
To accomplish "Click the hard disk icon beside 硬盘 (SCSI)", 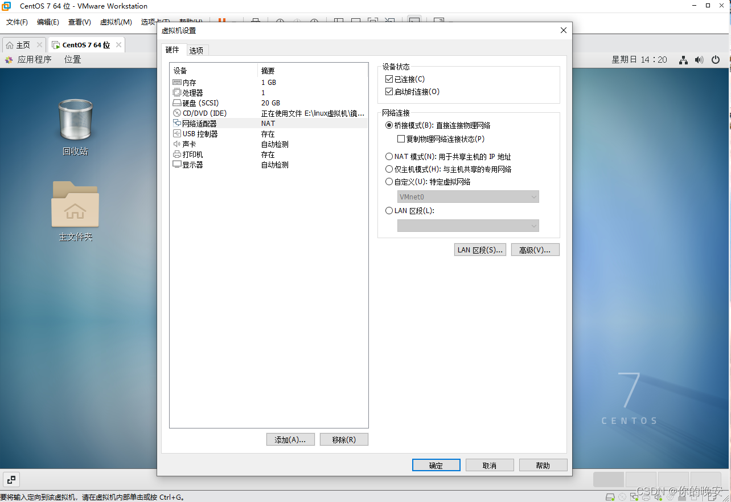I will point(176,103).
